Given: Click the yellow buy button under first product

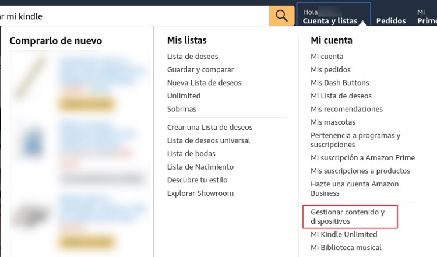Looking at the screenshot, I should (87, 104).
